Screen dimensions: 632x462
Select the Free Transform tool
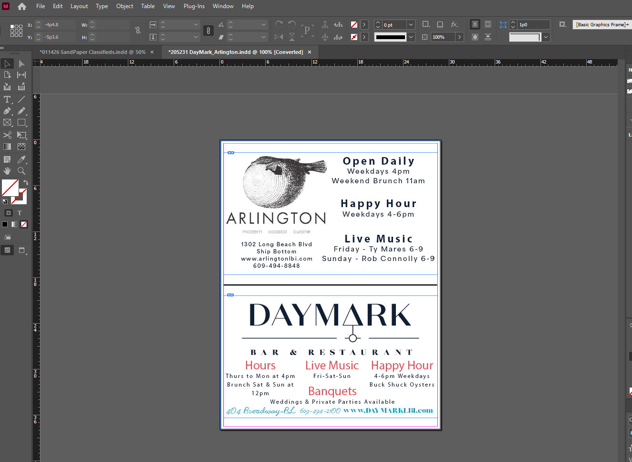point(21,135)
